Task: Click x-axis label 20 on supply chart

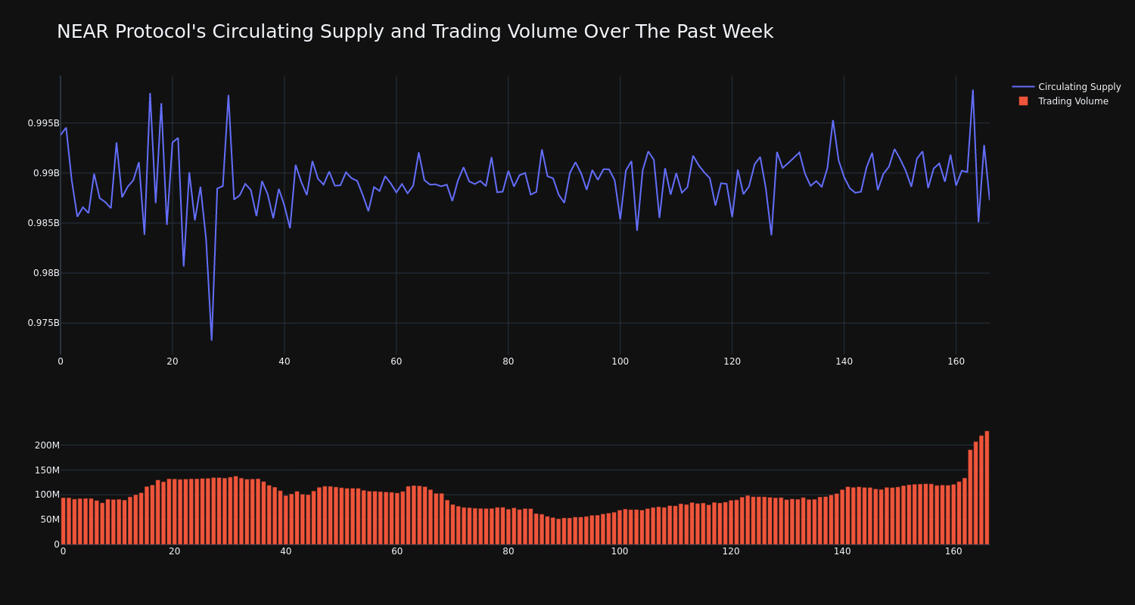Action: 173,361
